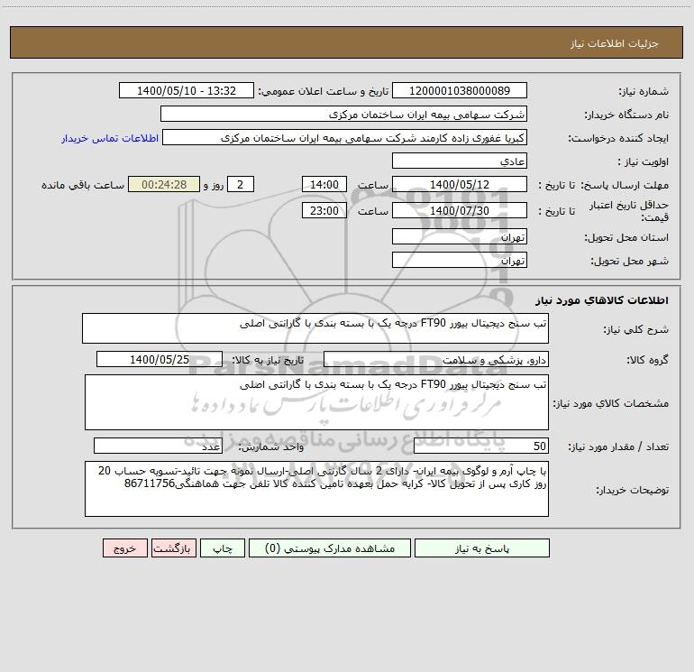694x672 pixels.
Task: Click the goods group field دارو، پزشکی و سلامت
Action: [436, 359]
